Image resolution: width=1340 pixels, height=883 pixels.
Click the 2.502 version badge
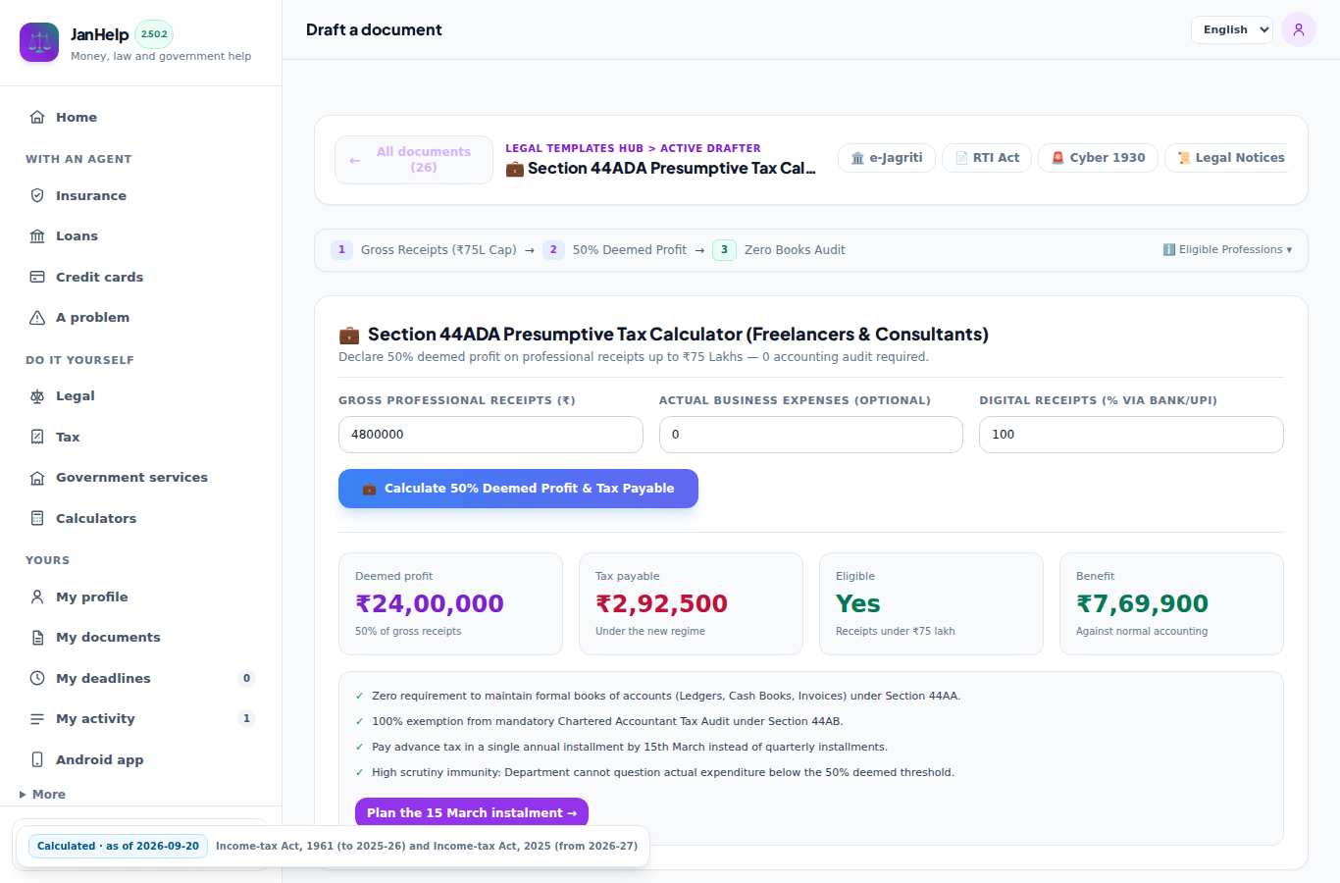tap(154, 34)
